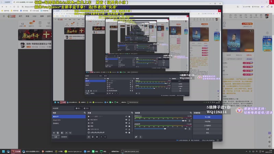The image size is (274, 154).
Task: Open WeChat from the taskbar
Action: [95, 151]
